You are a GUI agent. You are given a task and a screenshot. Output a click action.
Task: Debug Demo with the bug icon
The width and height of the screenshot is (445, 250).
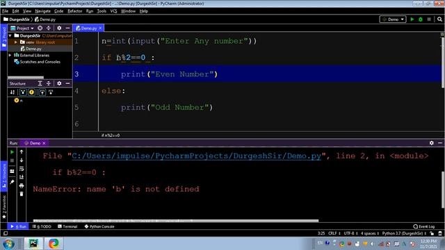(x=421, y=19)
